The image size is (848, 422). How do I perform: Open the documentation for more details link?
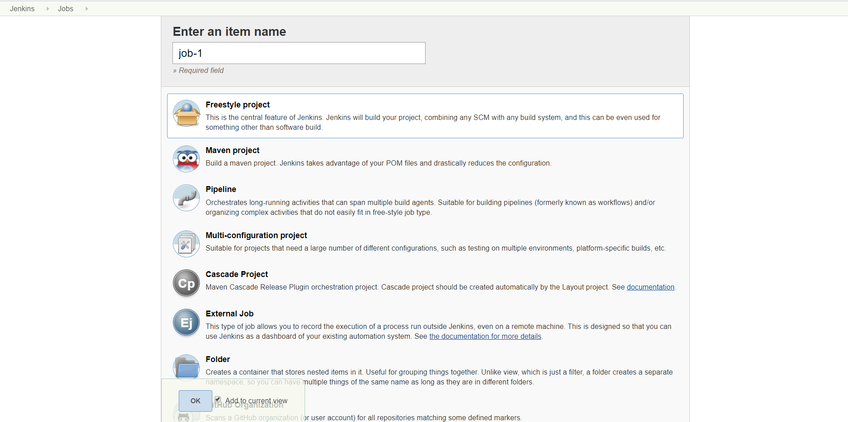(485, 337)
